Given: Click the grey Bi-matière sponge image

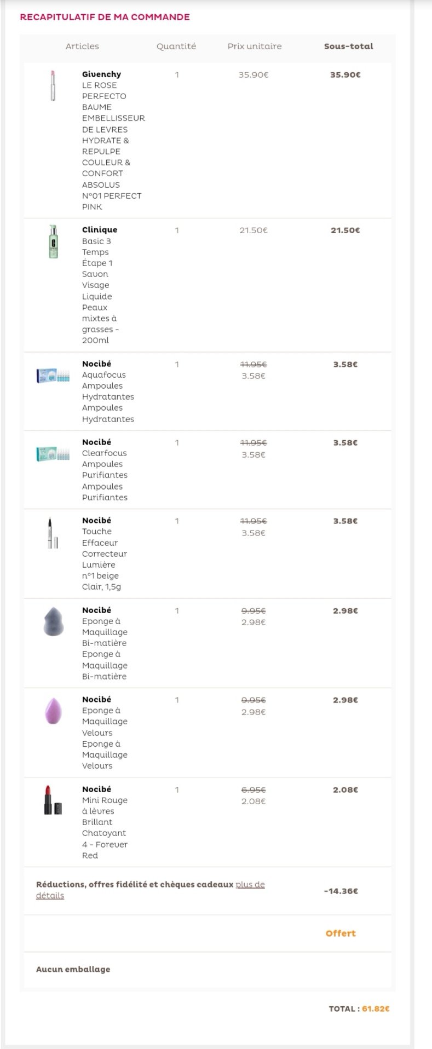Looking at the screenshot, I should (53, 621).
